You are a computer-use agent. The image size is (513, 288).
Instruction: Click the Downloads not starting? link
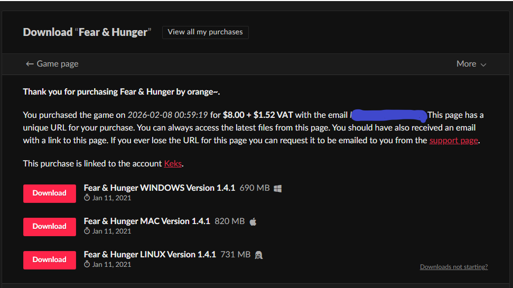[x=454, y=267]
